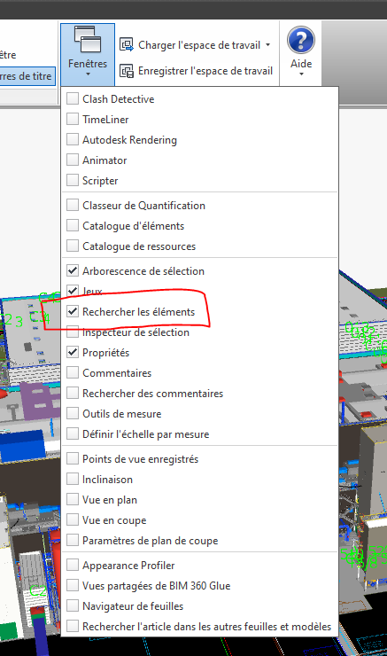Screen dimensions: 387x656
Task: Check the Navigateur de feuilles box
Action: (x=73, y=605)
